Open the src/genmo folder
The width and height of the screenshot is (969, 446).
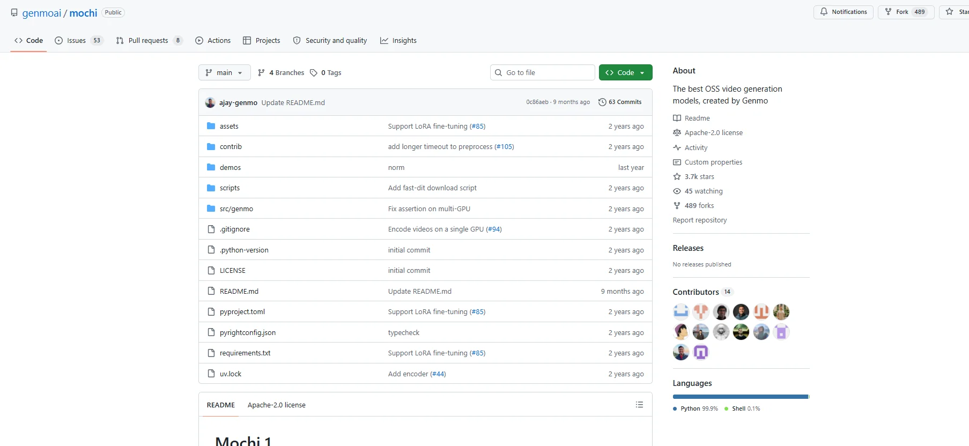tap(236, 209)
